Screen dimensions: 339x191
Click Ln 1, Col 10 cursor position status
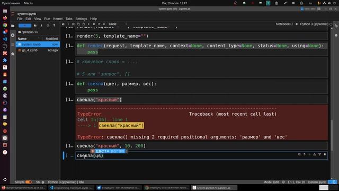(x=296, y=182)
